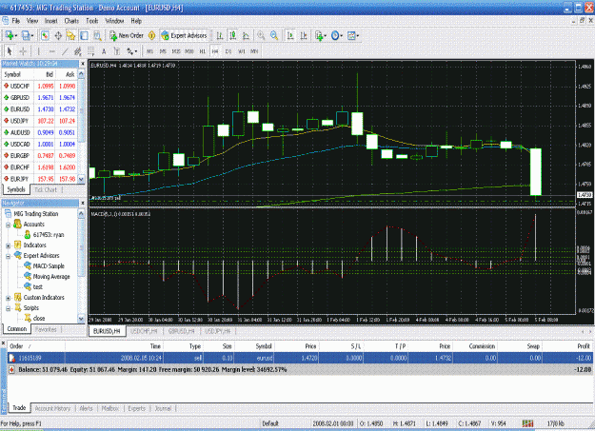Click the Navigator scroll up arrow
Image resolution: width=595 pixels, height=431 pixels.
click(81, 214)
